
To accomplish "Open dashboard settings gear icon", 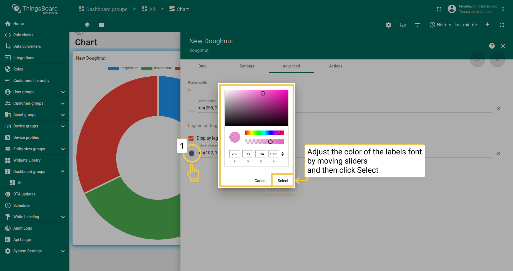I will [x=388, y=25].
